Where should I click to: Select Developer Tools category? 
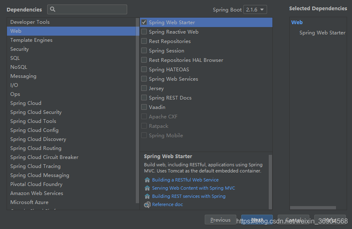[x=71, y=22]
